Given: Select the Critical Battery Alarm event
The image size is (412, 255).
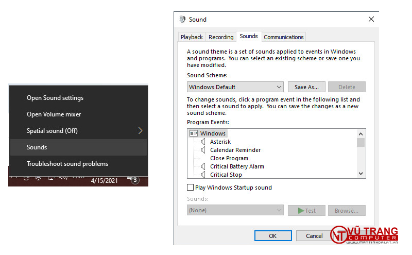Looking at the screenshot, I should (237, 167).
